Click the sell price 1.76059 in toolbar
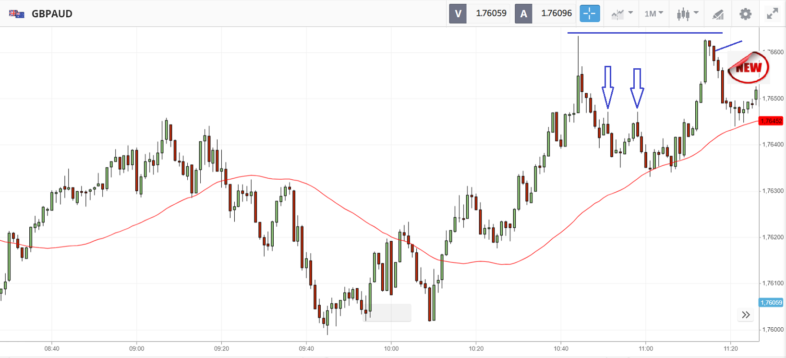 [491, 13]
